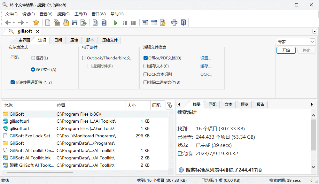Click the pause search icon
Screen dimensions: 319x184
coord(125,23)
